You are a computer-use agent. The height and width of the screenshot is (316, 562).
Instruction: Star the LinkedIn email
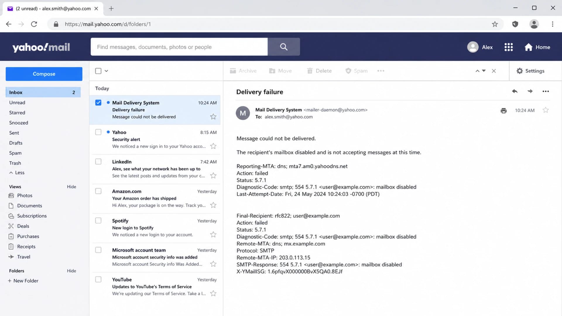tap(213, 176)
